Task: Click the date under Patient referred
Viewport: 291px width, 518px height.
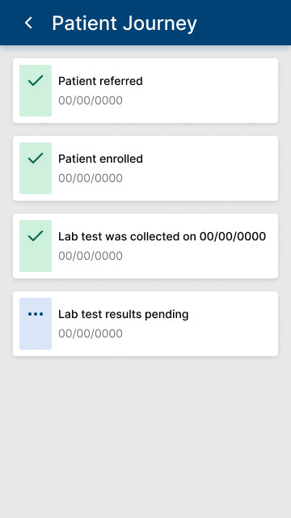Action: pos(91,100)
